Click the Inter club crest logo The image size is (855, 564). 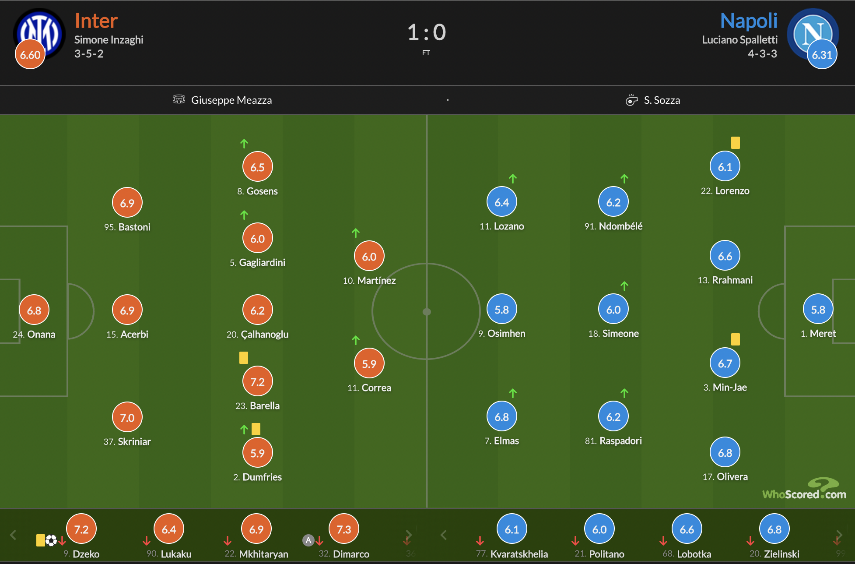click(x=40, y=33)
